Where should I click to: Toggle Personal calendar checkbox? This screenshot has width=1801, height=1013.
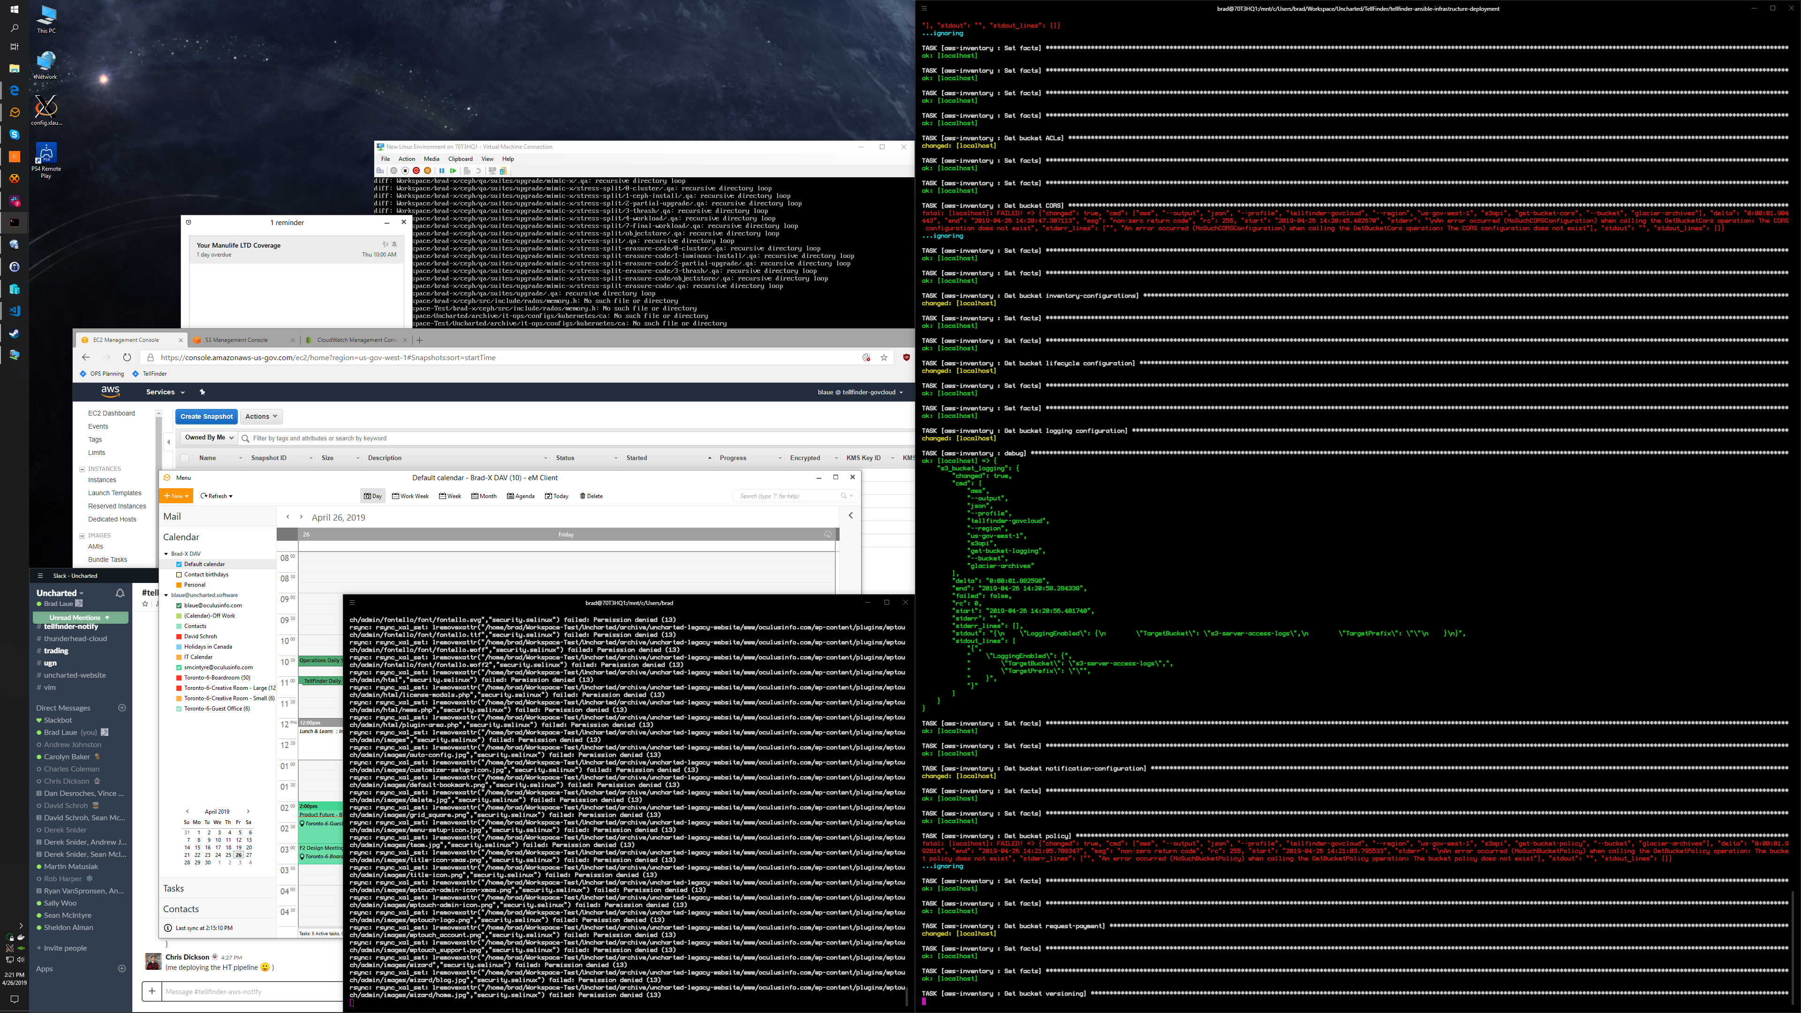click(179, 584)
